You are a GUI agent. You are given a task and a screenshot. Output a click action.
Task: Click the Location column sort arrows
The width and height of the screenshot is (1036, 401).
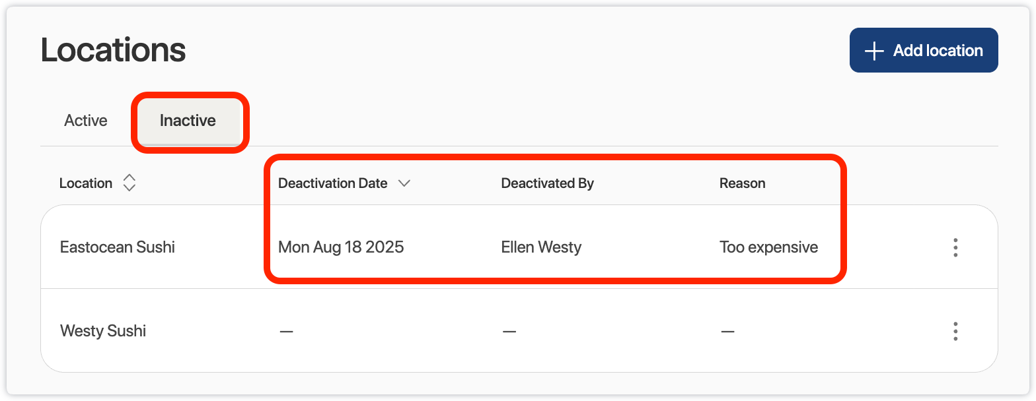(x=129, y=183)
